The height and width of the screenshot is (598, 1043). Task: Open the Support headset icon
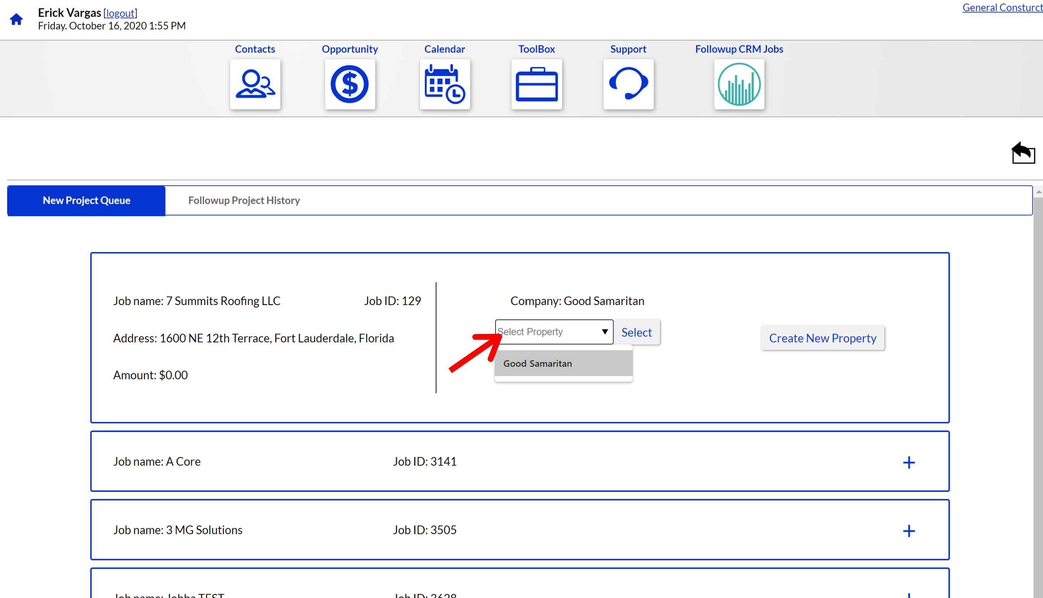[x=628, y=84]
